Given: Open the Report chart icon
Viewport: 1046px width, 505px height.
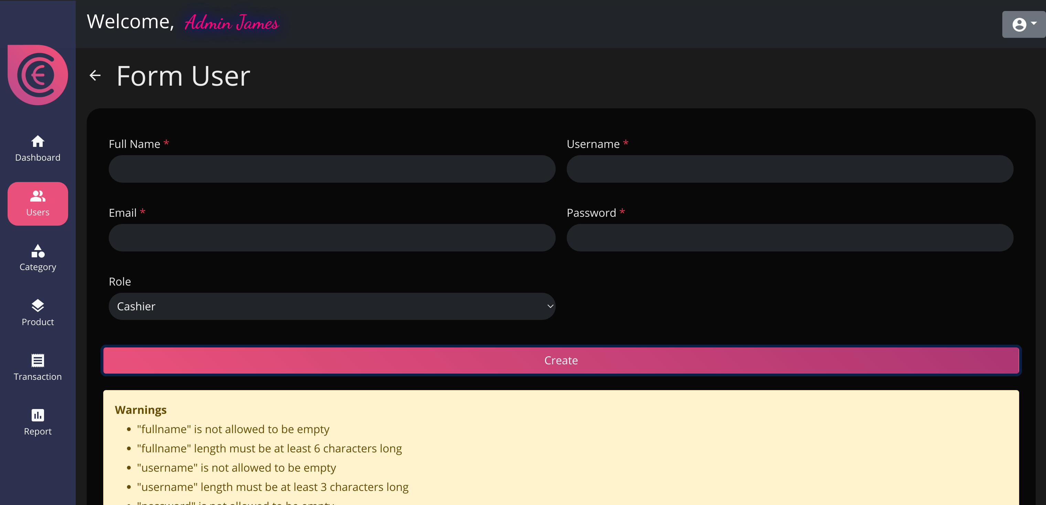Looking at the screenshot, I should click(x=38, y=415).
